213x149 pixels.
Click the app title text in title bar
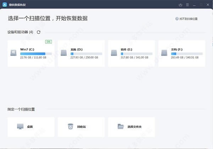click(x=17, y=5)
